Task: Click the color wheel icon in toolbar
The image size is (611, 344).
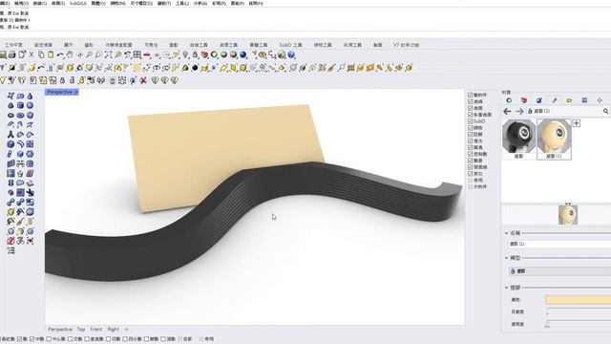Action: coord(214,55)
